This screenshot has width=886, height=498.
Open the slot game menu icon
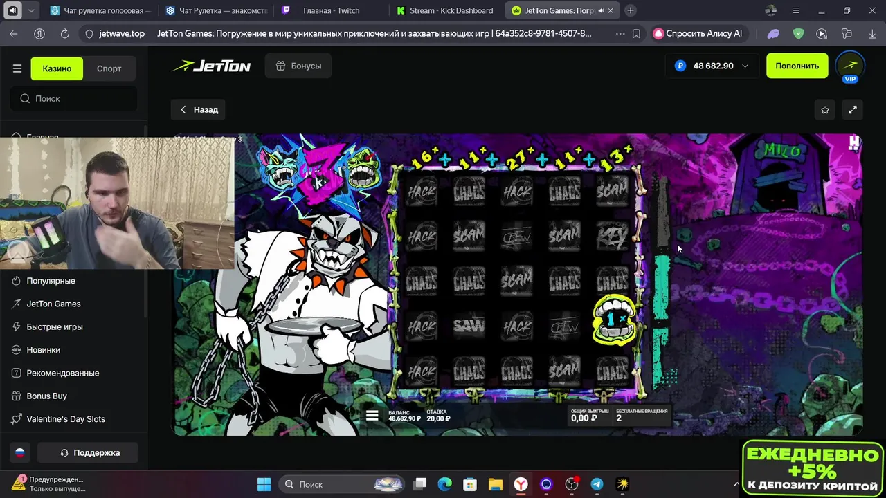(372, 415)
